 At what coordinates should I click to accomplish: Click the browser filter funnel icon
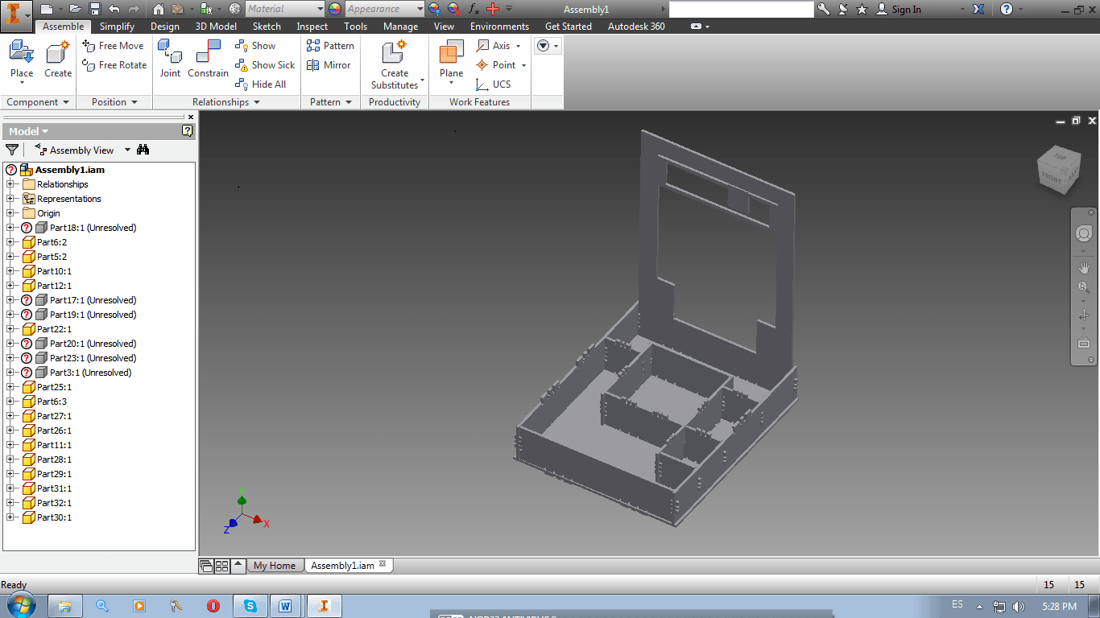point(12,150)
